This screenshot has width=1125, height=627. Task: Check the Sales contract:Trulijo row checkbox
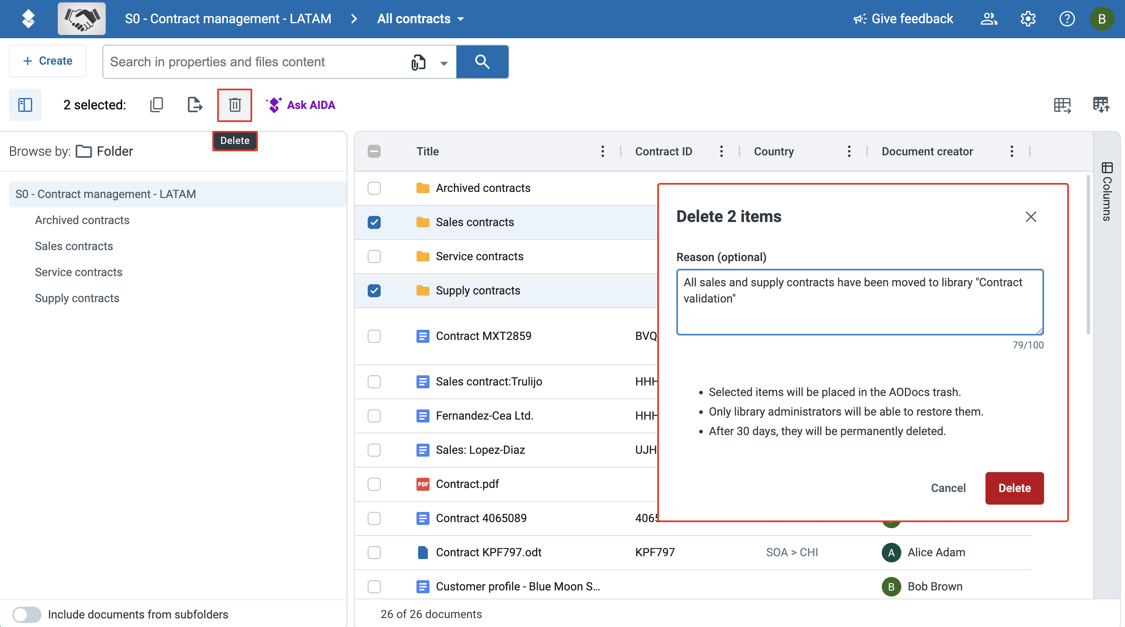point(374,382)
